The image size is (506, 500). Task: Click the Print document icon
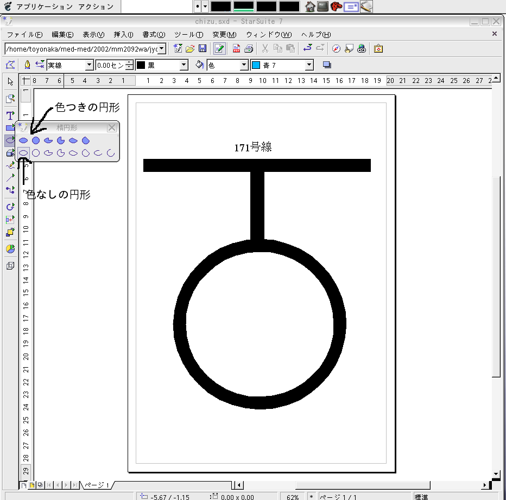pyautogui.click(x=248, y=48)
